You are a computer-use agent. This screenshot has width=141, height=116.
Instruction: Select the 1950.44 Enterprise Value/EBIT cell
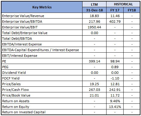pyautogui.click(x=94, y=27)
